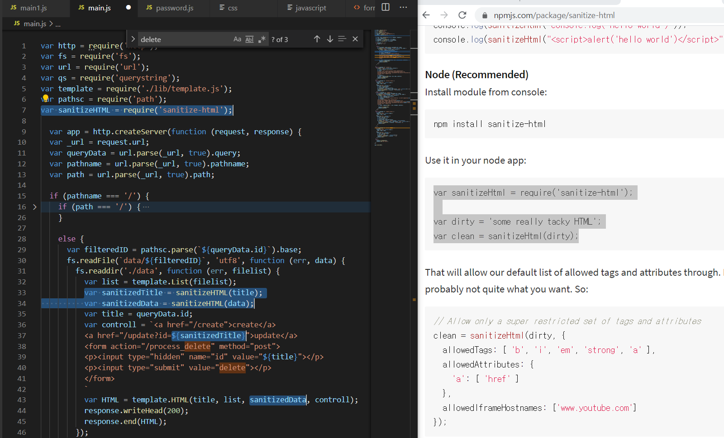Viewport: 724px width, 438px height.
Task: Open the editor More Actions menu
Action: [x=403, y=7]
